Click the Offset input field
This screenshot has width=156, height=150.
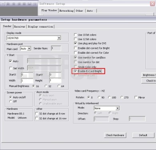click(x=101, y=119)
